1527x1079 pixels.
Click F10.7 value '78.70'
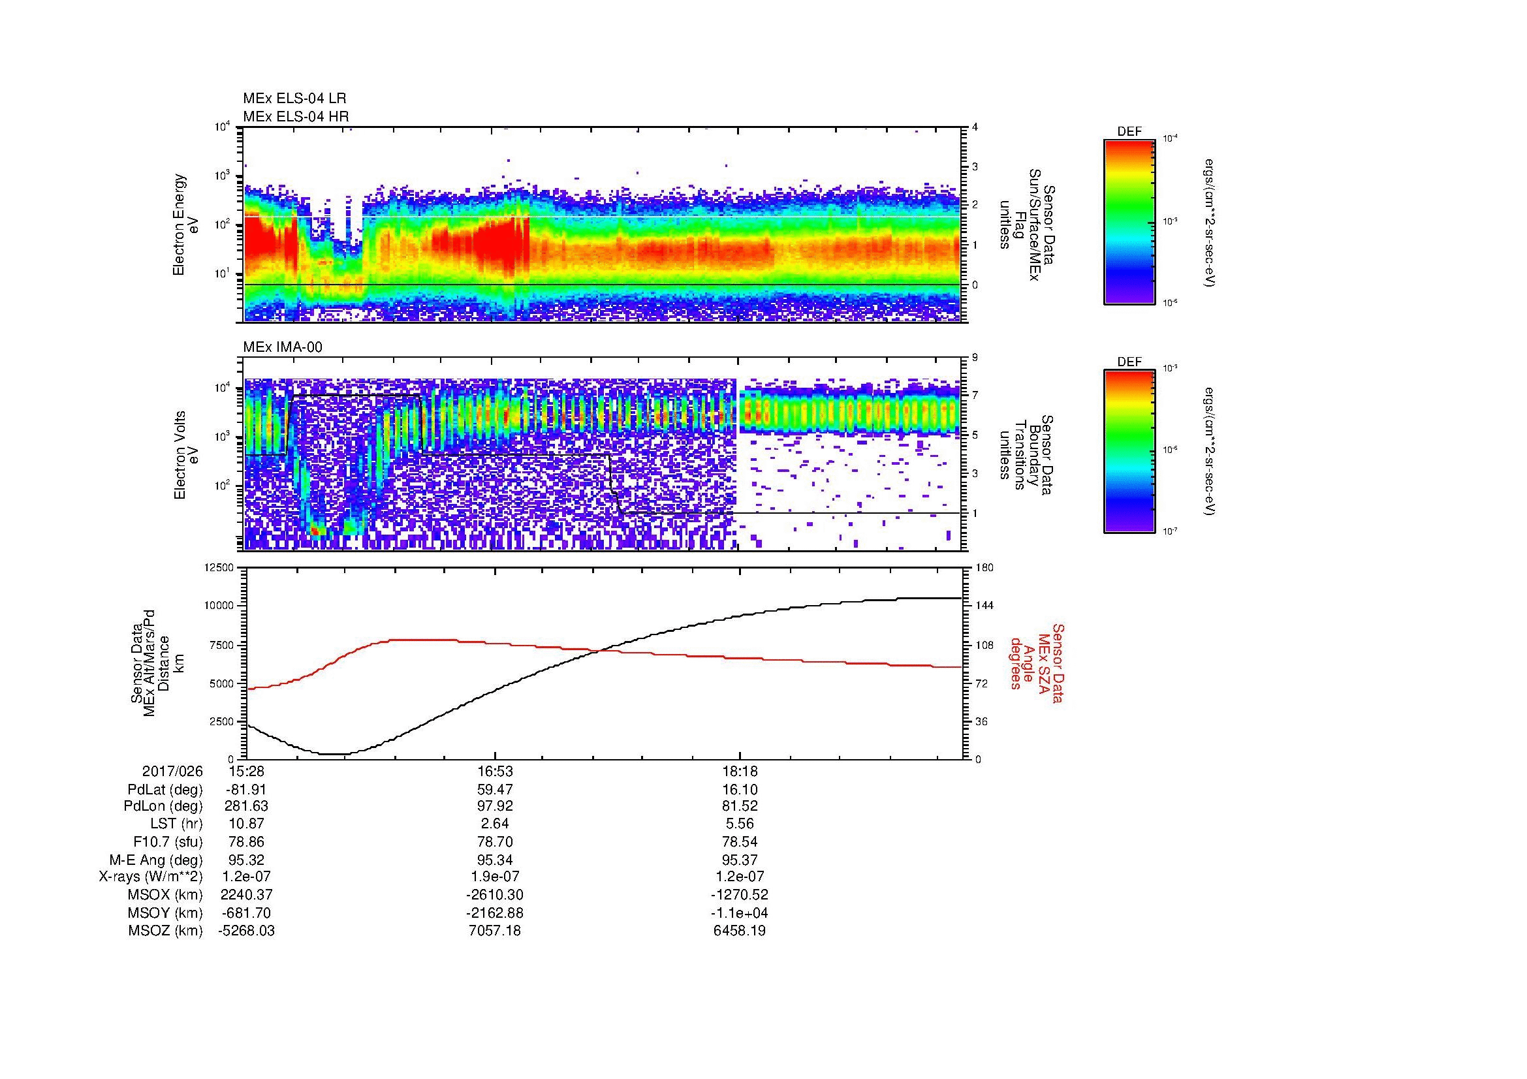click(x=495, y=841)
